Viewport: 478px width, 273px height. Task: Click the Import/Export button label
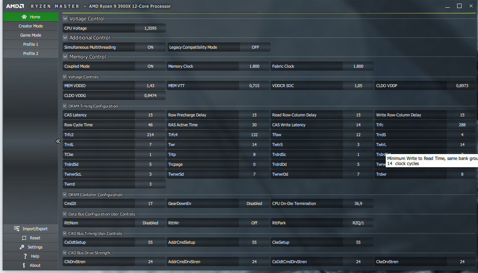pos(35,229)
